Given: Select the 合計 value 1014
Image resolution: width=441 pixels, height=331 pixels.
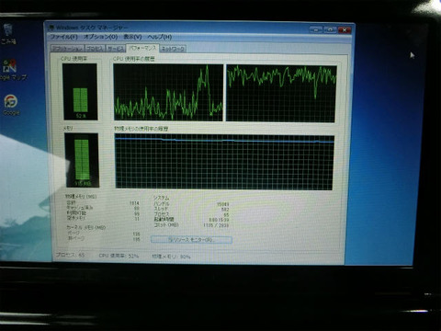Looking at the screenshot, I should coord(134,203).
